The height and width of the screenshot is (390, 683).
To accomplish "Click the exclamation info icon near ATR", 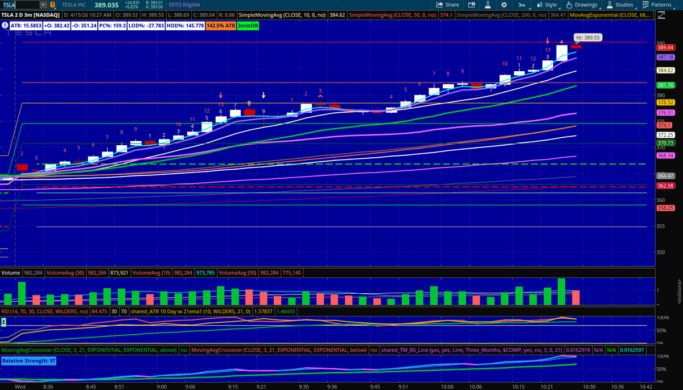I will [5, 26].
